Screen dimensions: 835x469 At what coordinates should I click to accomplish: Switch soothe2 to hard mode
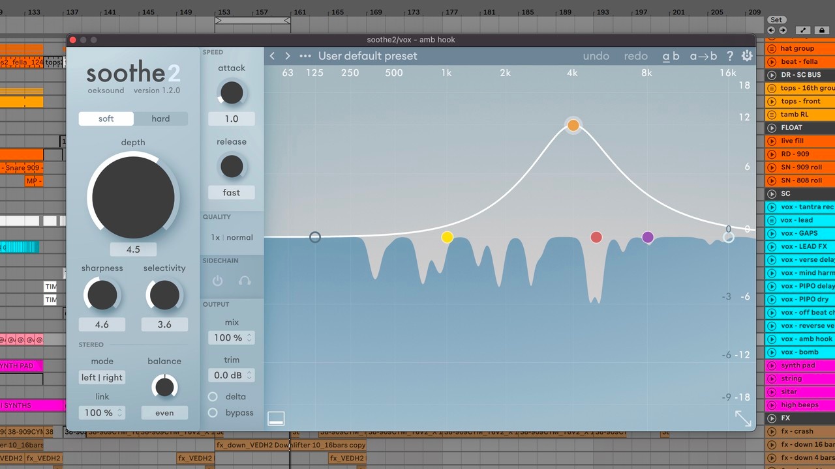pyautogui.click(x=160, y=119)
